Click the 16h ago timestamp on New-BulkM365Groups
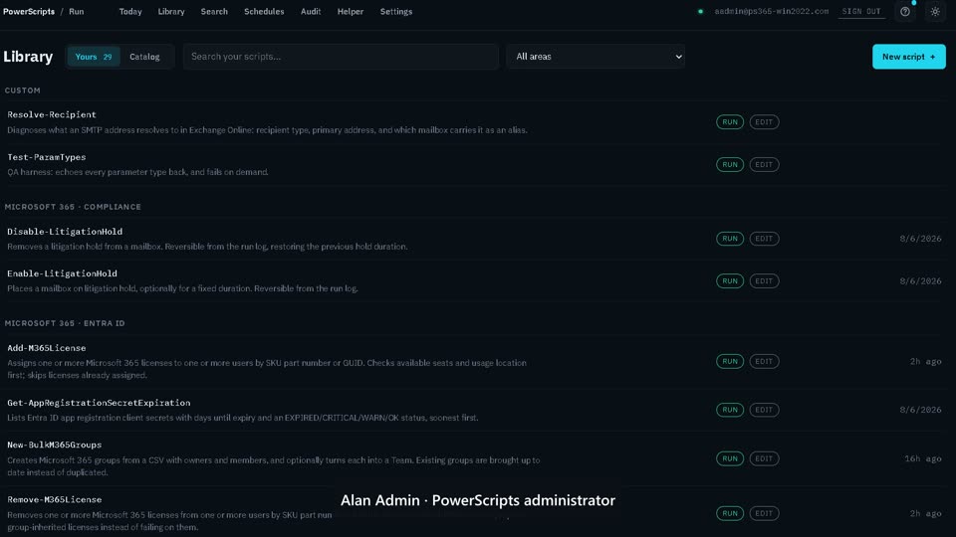The width and height of the screenshot is (956, 537). tap(922, 458)
